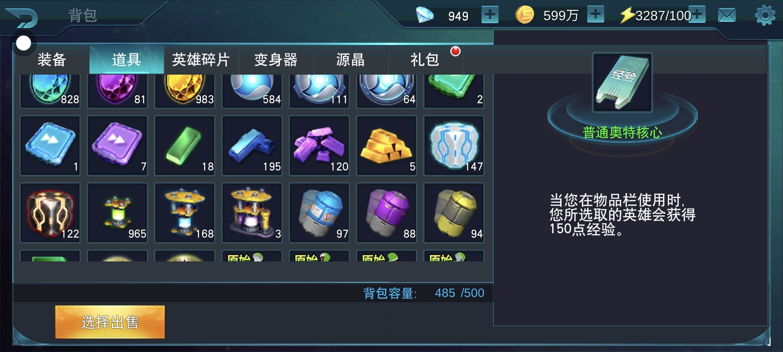Screen dimensions: 783x352
Task: Open the settings gear icon
Action: [765, 15]
